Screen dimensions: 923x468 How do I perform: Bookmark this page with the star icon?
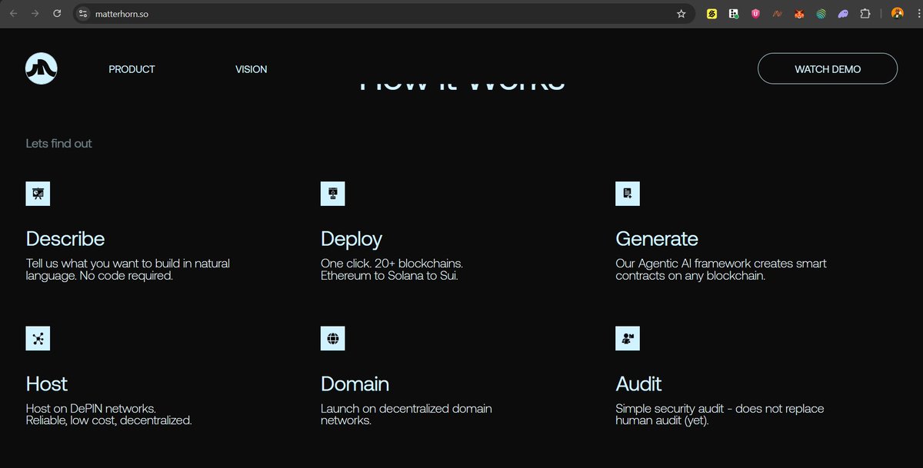tap(681, 14)
